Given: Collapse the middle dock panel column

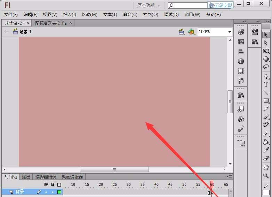Looking at the screenshot, I should coord(258,21).
